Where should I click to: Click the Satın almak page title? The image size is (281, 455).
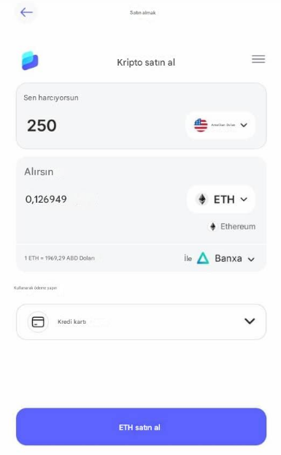(142, 12)
